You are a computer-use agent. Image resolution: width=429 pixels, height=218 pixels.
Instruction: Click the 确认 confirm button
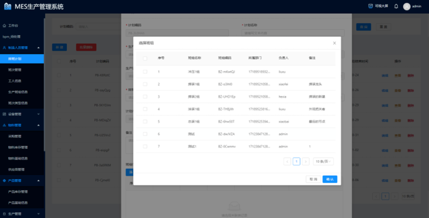(329, 179)
